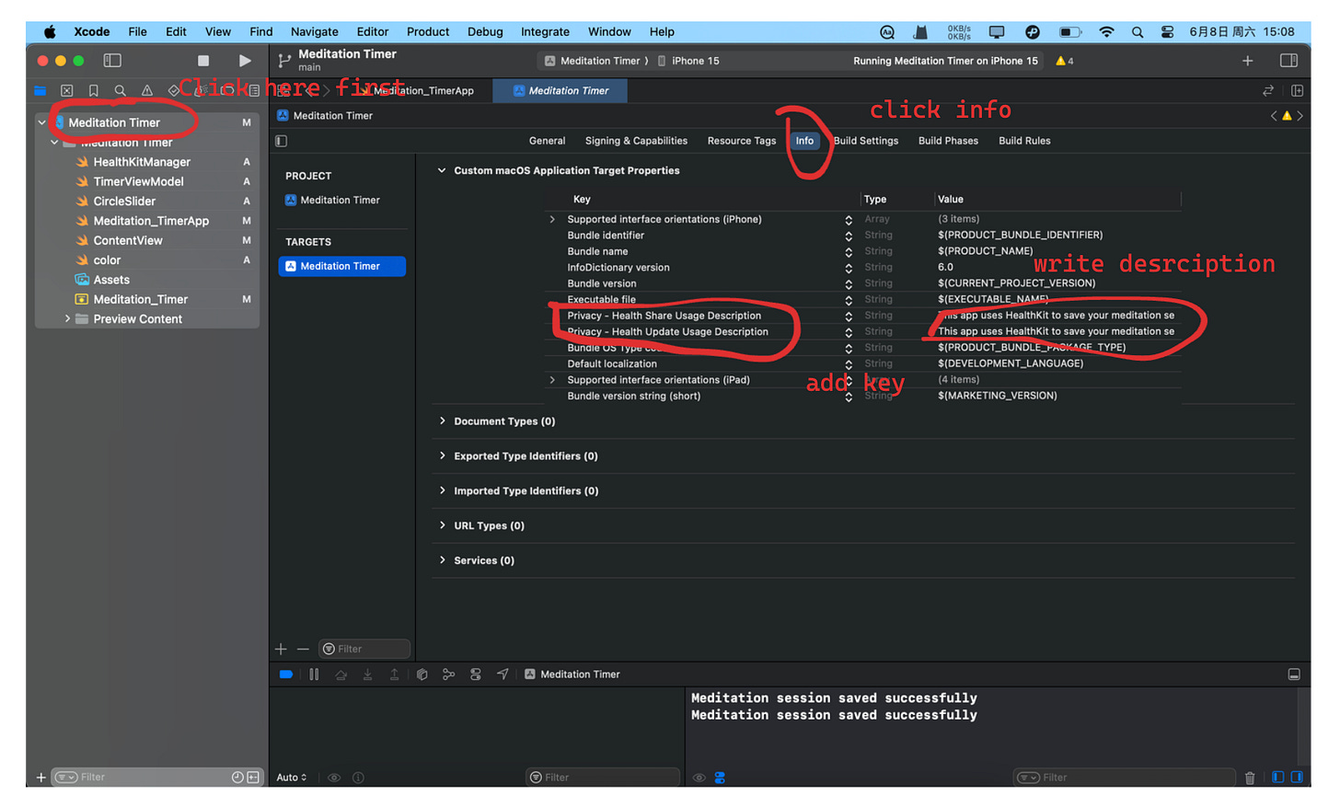This screenshot has height=806, width=1340.
Task: Expand Supported interface orientations (iPad)
Action: [x=552, y=380]
